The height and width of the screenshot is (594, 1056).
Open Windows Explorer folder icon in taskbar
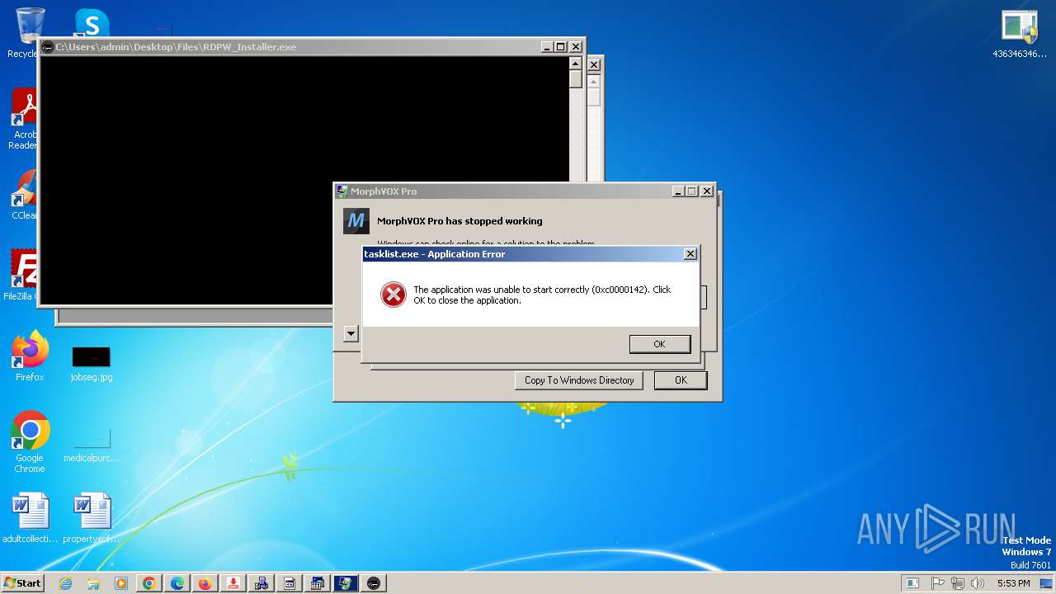tap(93, 583)
